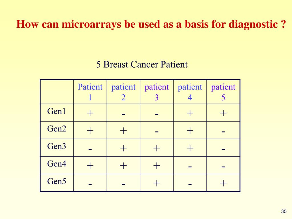
Task: Click the Gen2 row label
Action: pyautogui.click(x=57, y=129)
